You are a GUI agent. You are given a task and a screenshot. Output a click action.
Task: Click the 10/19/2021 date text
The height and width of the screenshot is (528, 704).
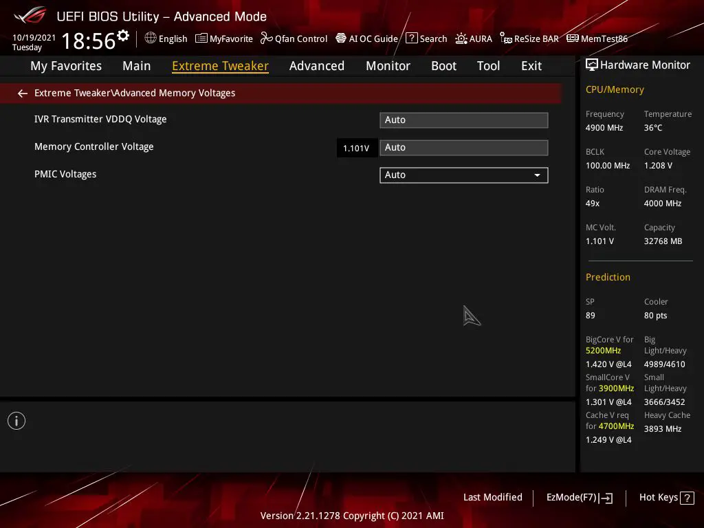(x=34, y=38)
